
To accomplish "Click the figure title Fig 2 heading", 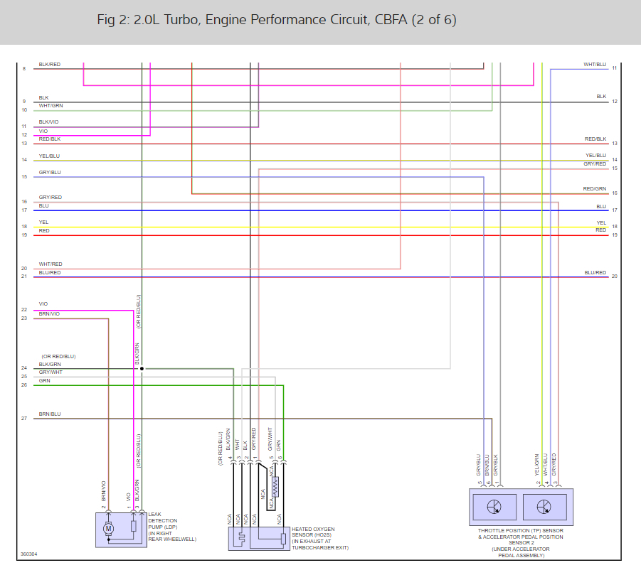I will pos(276,20).
